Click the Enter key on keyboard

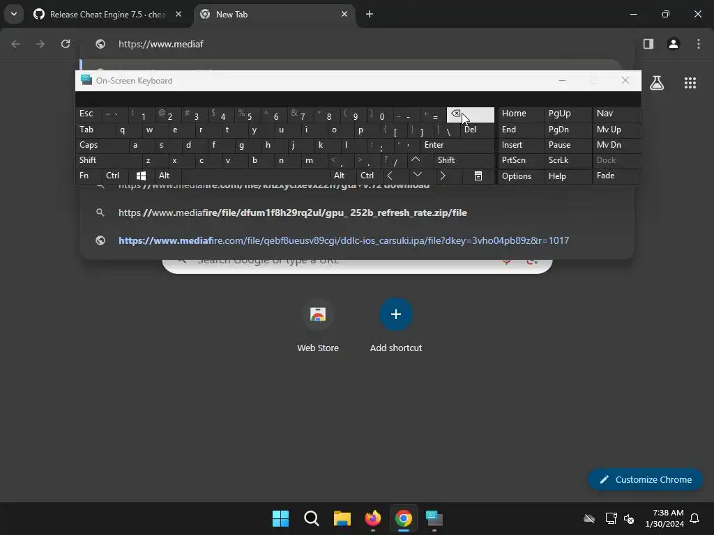[x=457, y=145]
